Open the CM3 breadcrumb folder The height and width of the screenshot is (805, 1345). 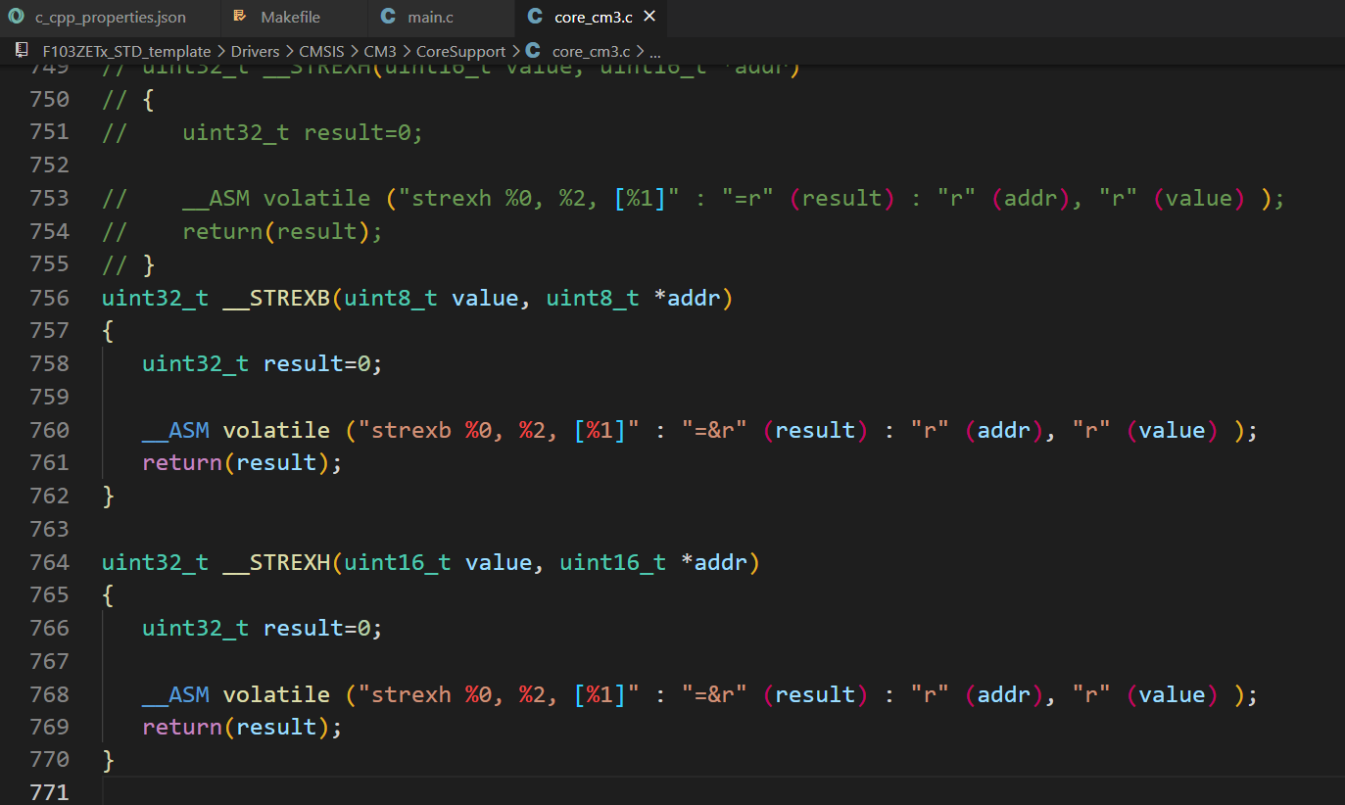tap(380, 51)
